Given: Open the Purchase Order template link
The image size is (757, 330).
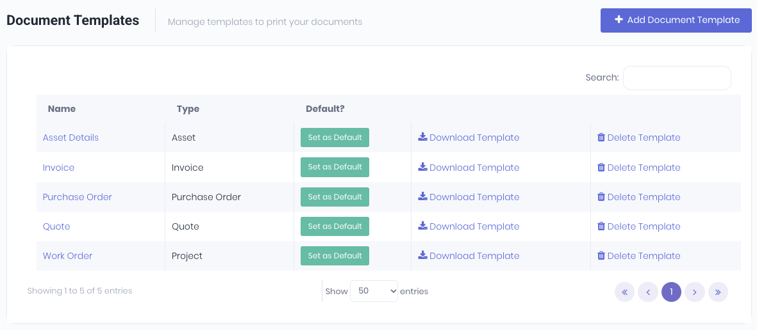Looking at the screenshot, I should click(x=78, y=197).
